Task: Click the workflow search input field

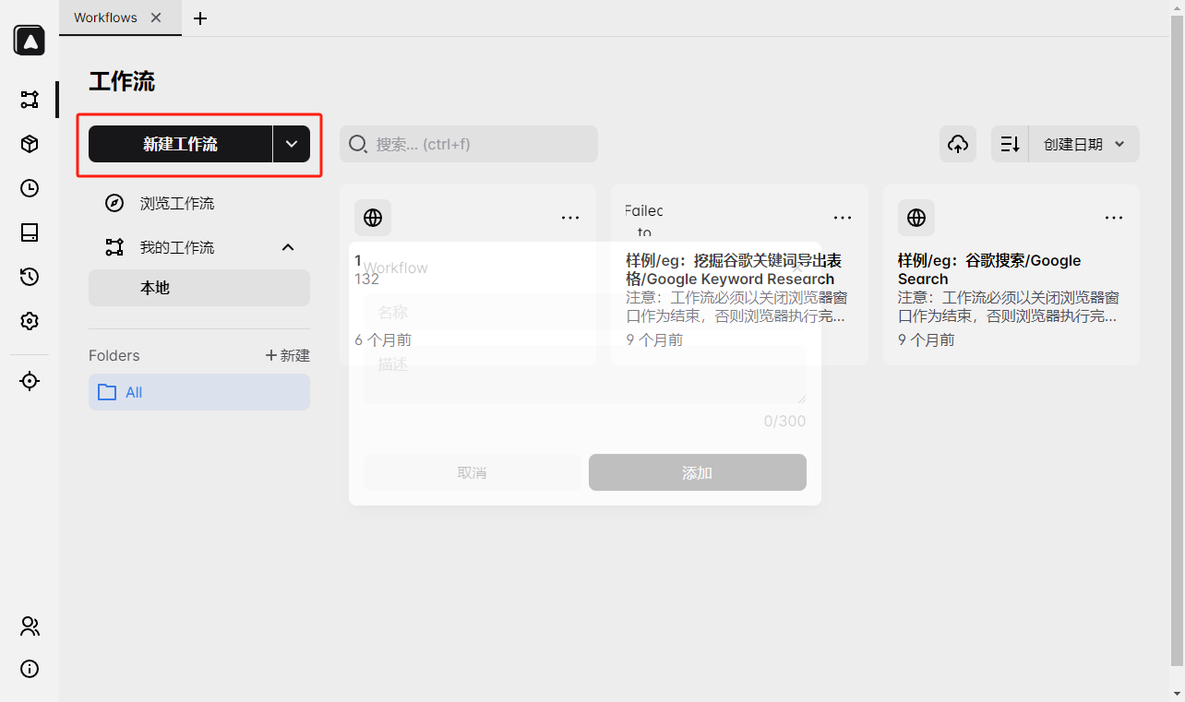Action: point(480,144)
